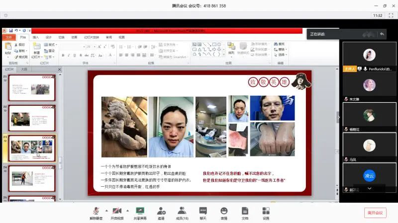Click the Cut (剪切) button
Screen dimensions: 398x223
[x=20, y=45]
